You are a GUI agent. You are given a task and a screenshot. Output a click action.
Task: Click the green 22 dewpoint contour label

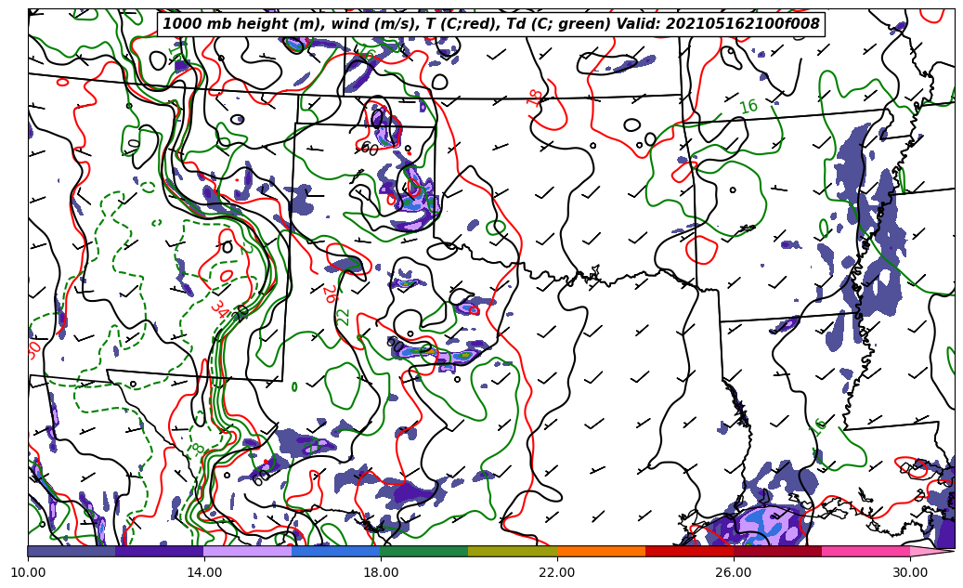pos(344,316)
